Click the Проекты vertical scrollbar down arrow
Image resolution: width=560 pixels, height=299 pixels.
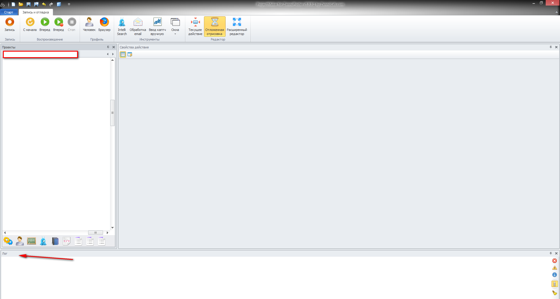click(112, 228)
